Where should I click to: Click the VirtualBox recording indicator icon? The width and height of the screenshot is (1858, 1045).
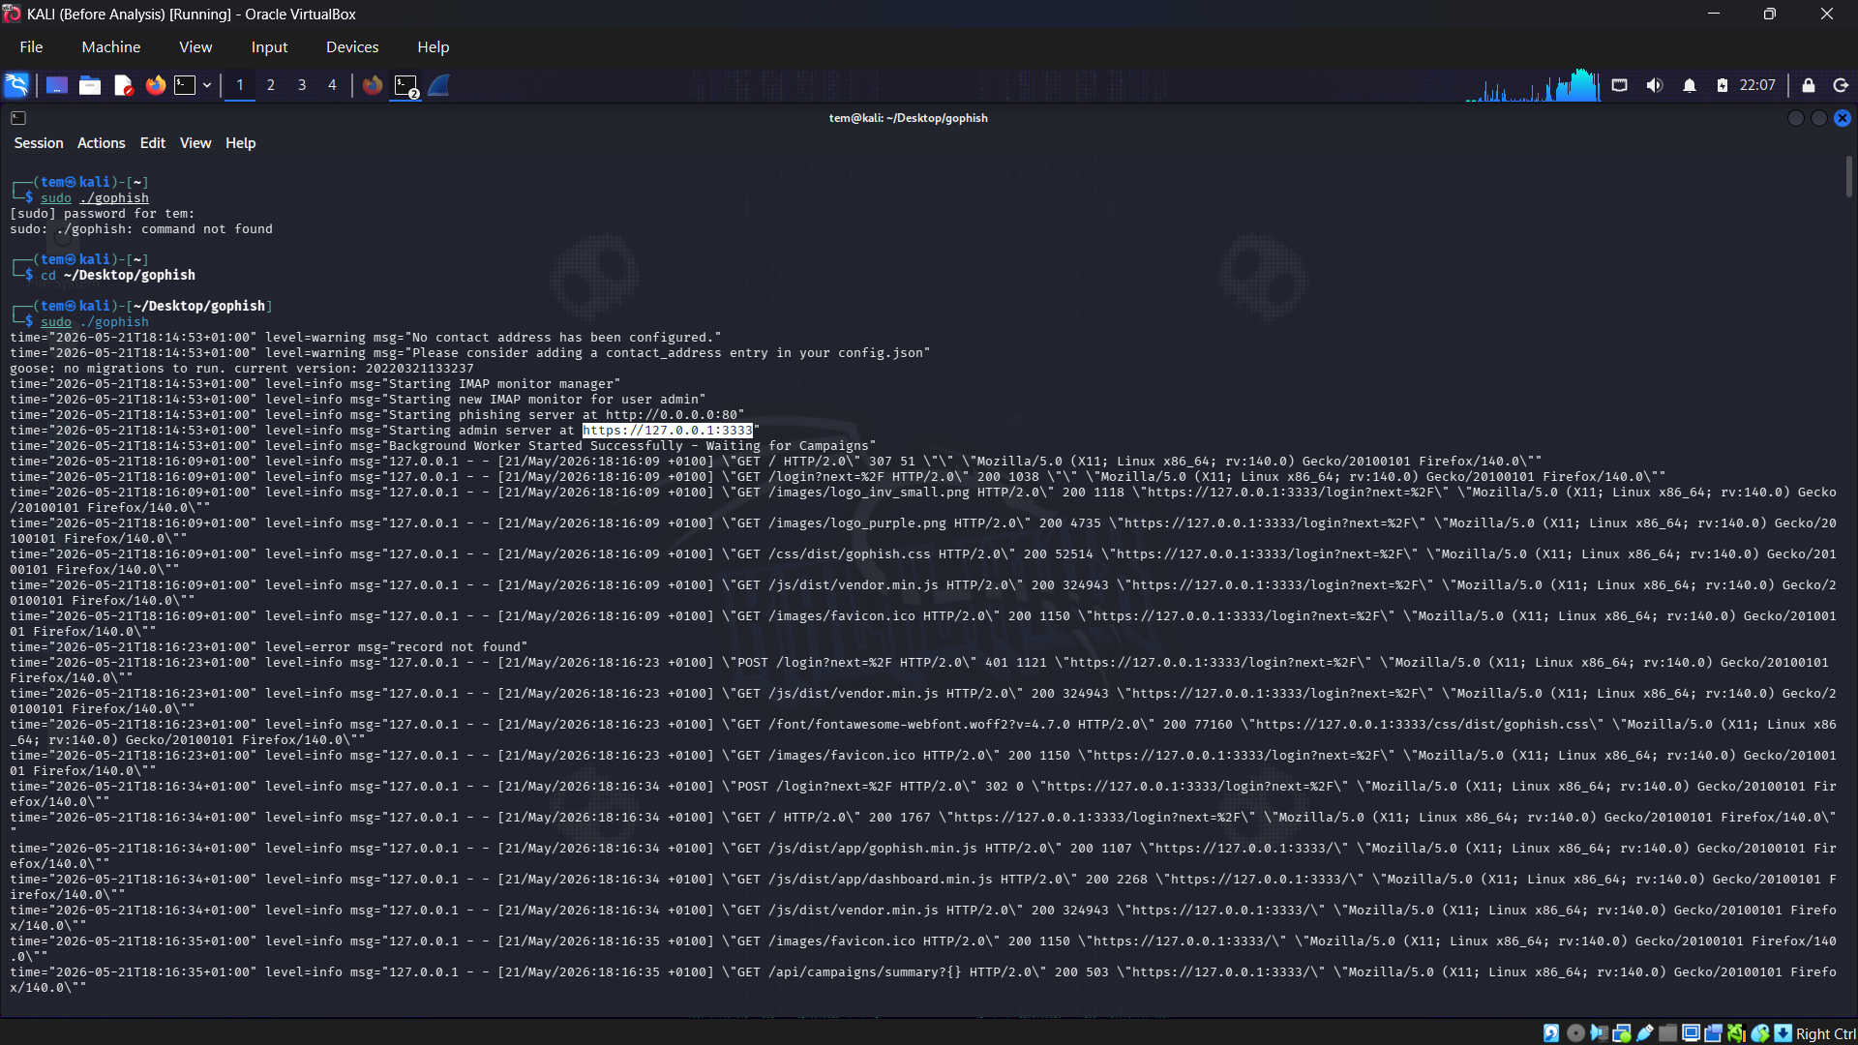1714,1033
